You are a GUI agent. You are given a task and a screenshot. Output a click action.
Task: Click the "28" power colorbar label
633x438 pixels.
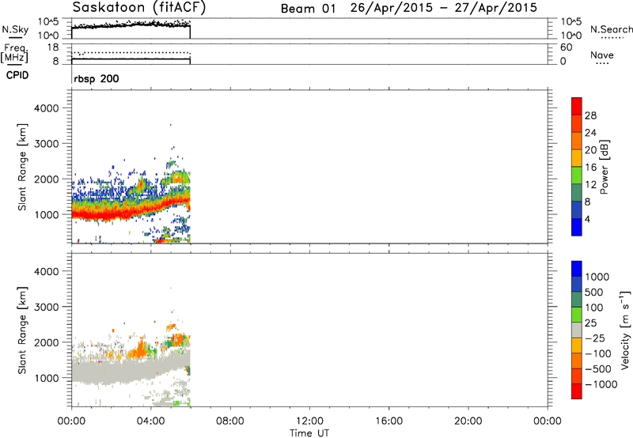[590, 115]
